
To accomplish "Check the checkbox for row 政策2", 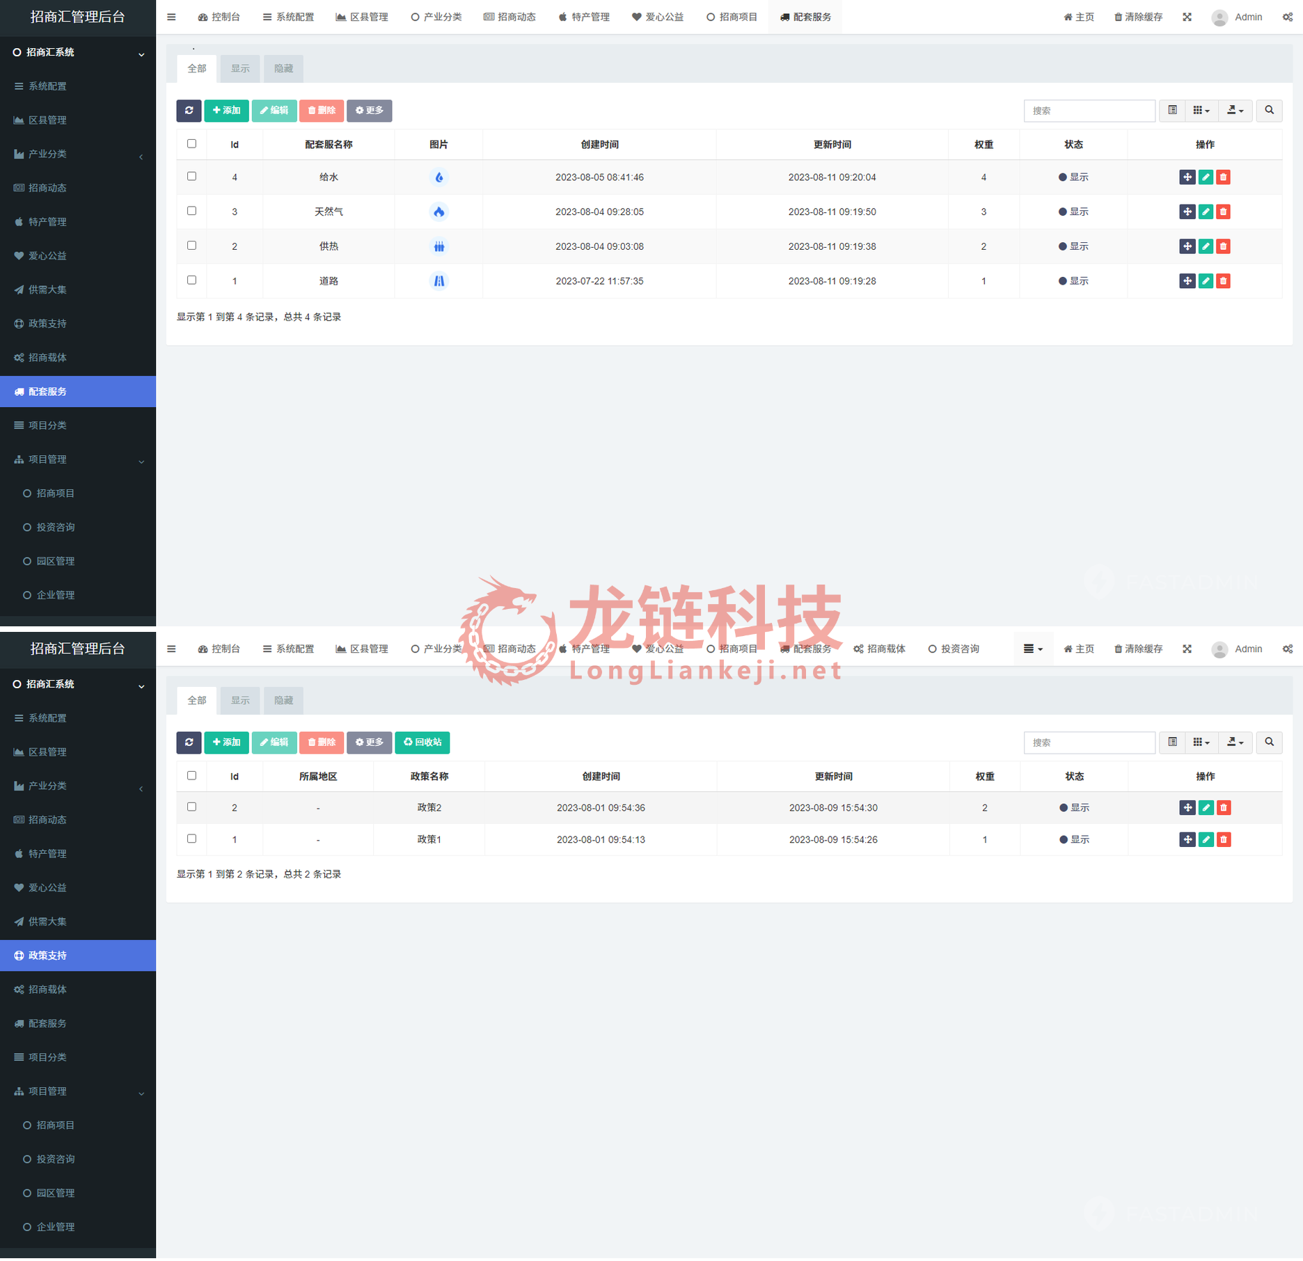I will coord(192,807).
